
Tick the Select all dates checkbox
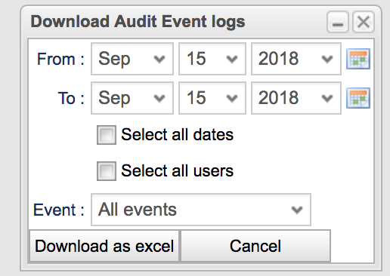point(107,135)
